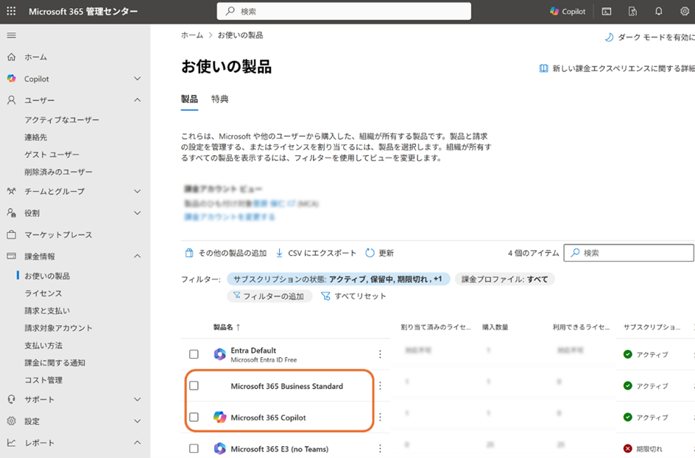Collapse the レポート section chevron

[138, 443]
